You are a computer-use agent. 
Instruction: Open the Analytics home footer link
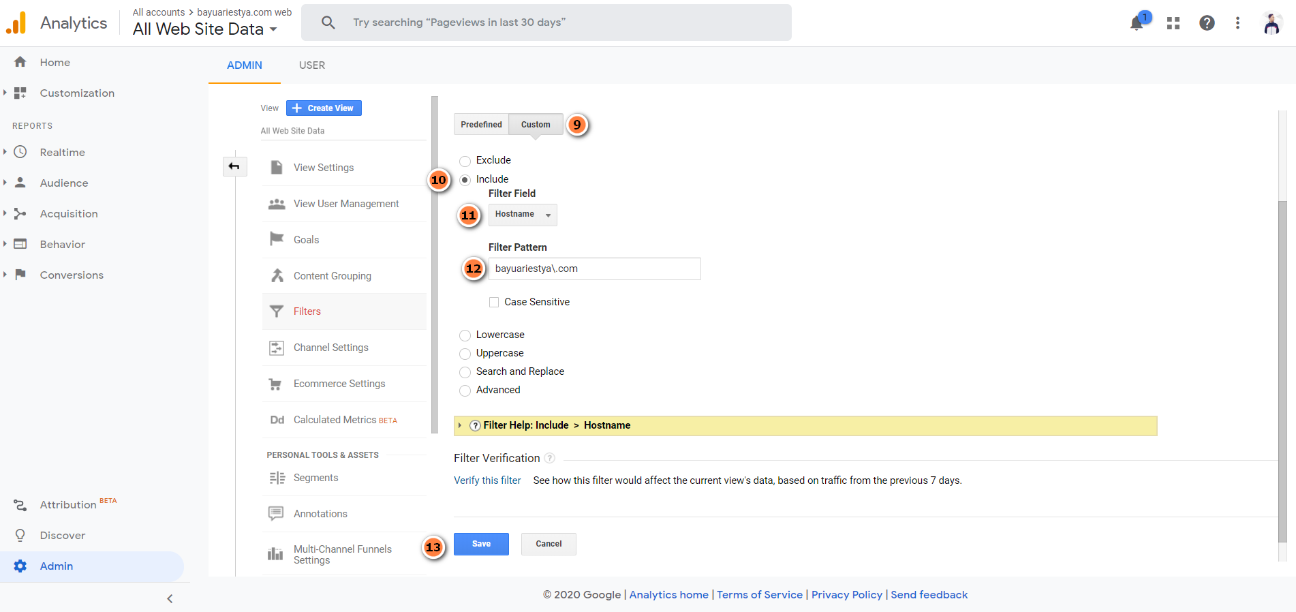(668, 595)
